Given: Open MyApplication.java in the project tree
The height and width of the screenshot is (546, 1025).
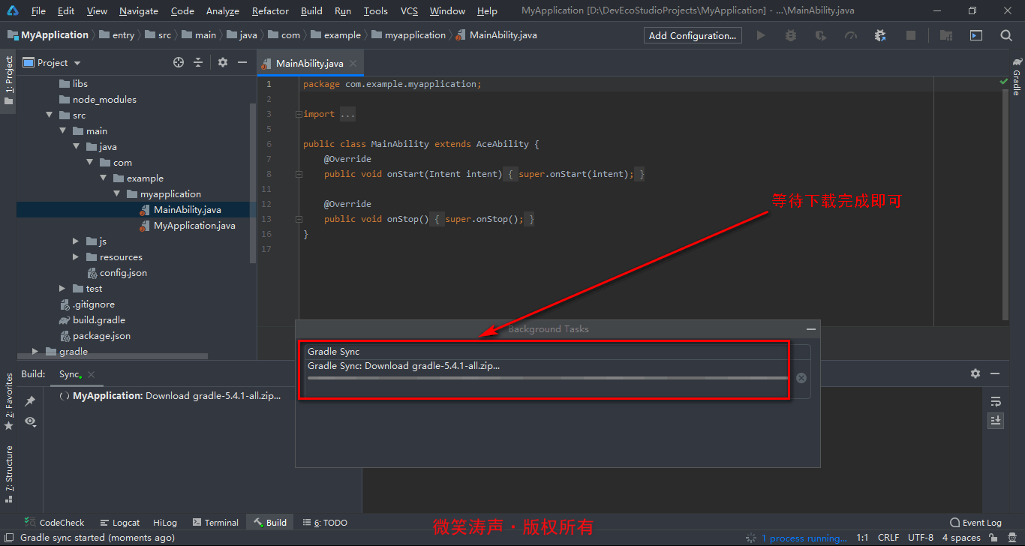Looking at the screenshot, I should (x=194, y=226).
